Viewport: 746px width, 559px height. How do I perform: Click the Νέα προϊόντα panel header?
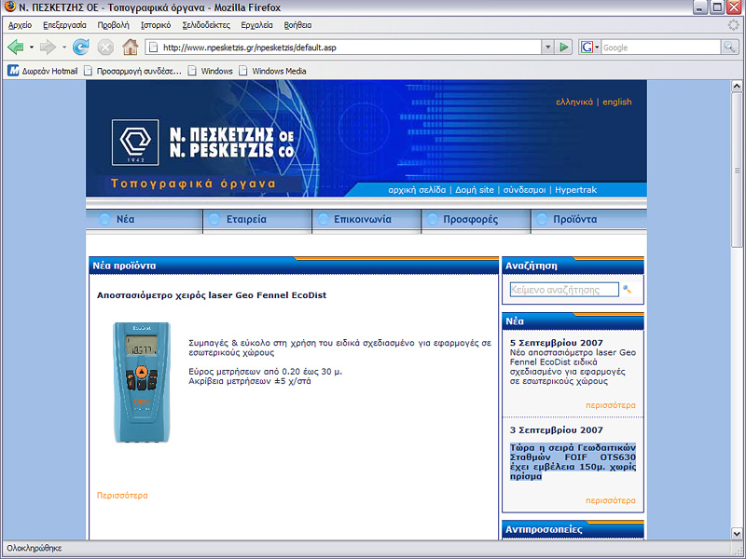pos(294,266)
